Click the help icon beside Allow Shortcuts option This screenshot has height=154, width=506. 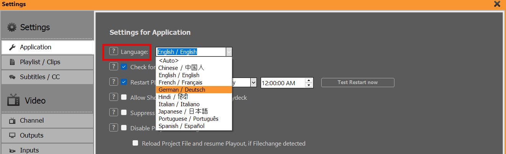113,97
